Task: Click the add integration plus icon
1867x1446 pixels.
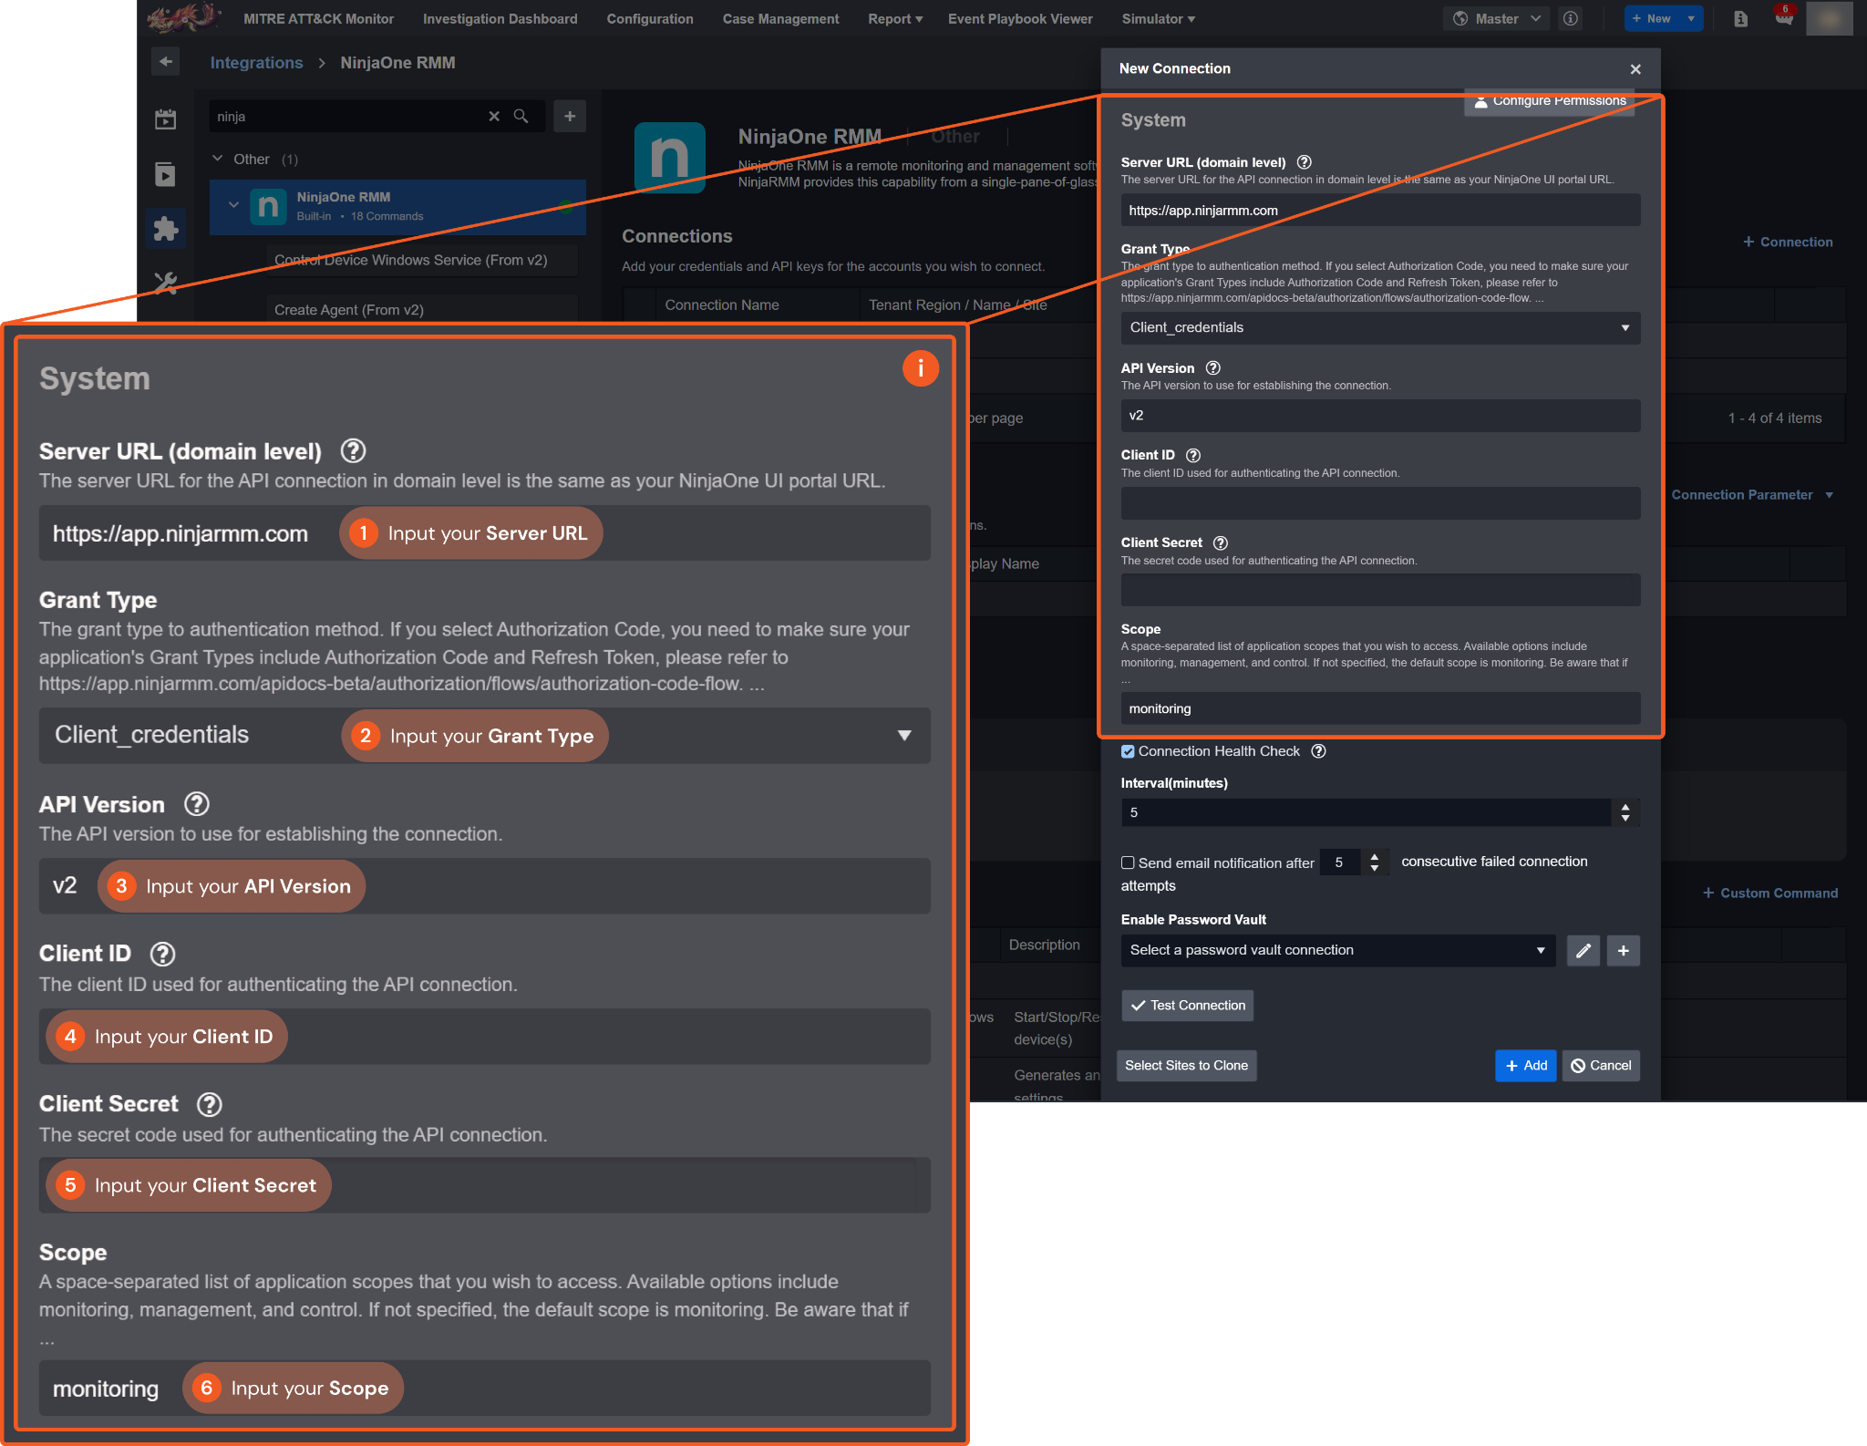Action: [x=570, y=117]
